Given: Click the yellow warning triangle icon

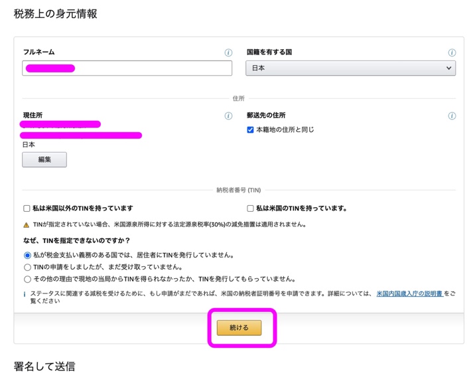Looking at the screenshot, I should pyautogui.click(x=27, y=225).
